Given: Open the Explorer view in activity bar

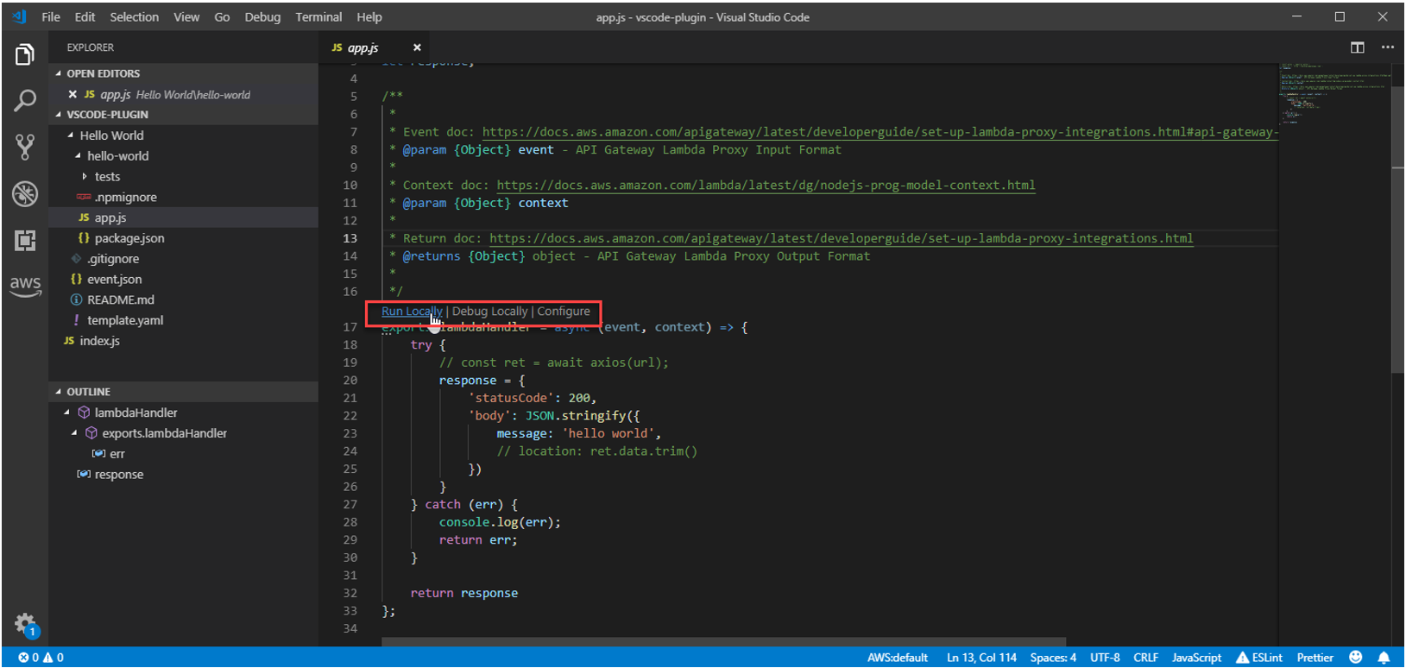Looking at the screenshot, I should click(x=25, y=55).
